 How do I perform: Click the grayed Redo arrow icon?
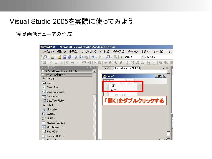[x=100, y=57]
